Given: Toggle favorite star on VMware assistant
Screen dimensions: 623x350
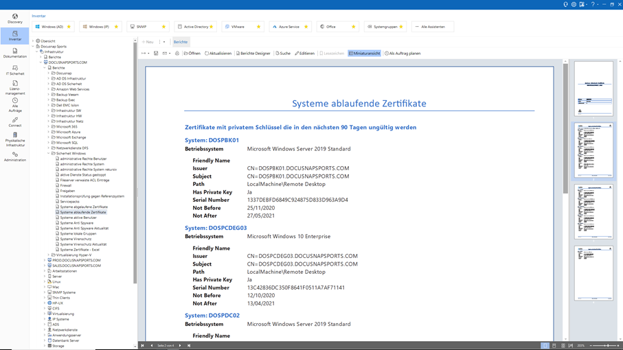Looking at the screenshot, I should [259, 27].
